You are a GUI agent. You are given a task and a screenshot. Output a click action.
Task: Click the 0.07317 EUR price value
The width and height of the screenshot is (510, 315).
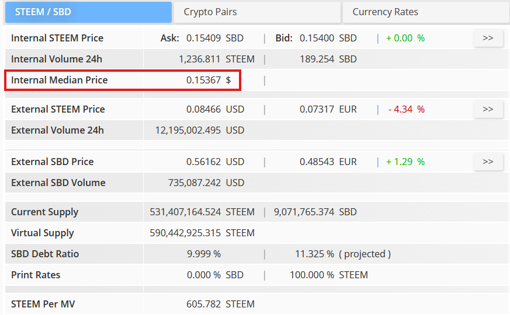(328, 110)
